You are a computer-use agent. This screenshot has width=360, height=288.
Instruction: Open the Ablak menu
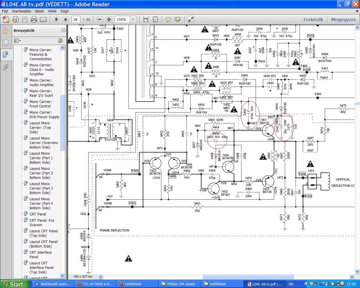coord(52,11)
